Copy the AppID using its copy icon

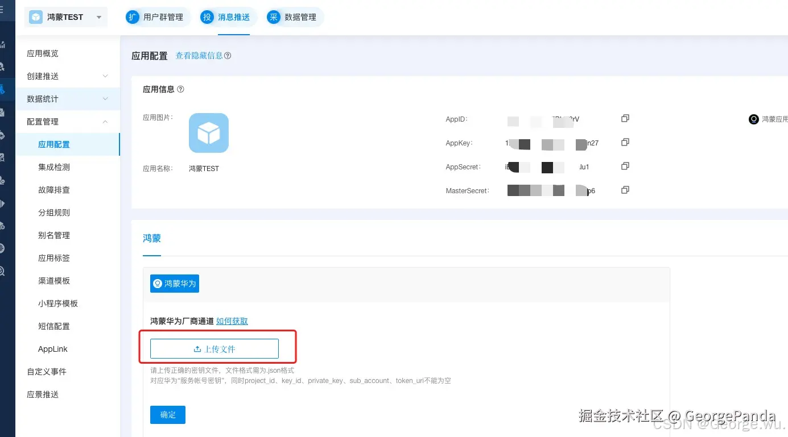tap(625, 118)
